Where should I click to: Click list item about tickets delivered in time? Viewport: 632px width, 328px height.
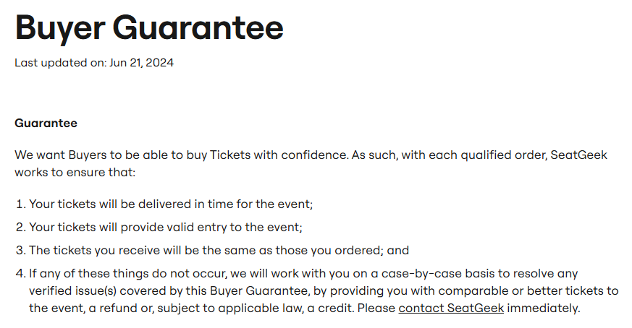[170, 204]
